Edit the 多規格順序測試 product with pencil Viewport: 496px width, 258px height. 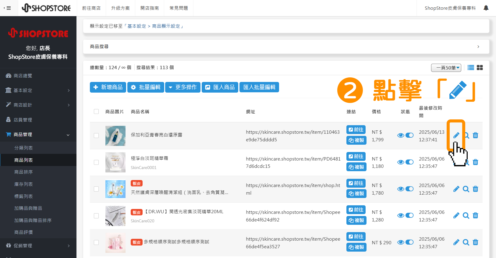(456, 242)
